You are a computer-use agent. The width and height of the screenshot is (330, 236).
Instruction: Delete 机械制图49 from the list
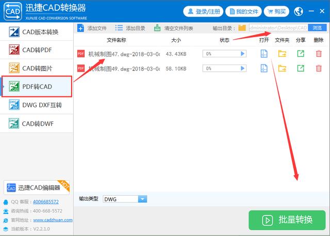click(319, 68)
